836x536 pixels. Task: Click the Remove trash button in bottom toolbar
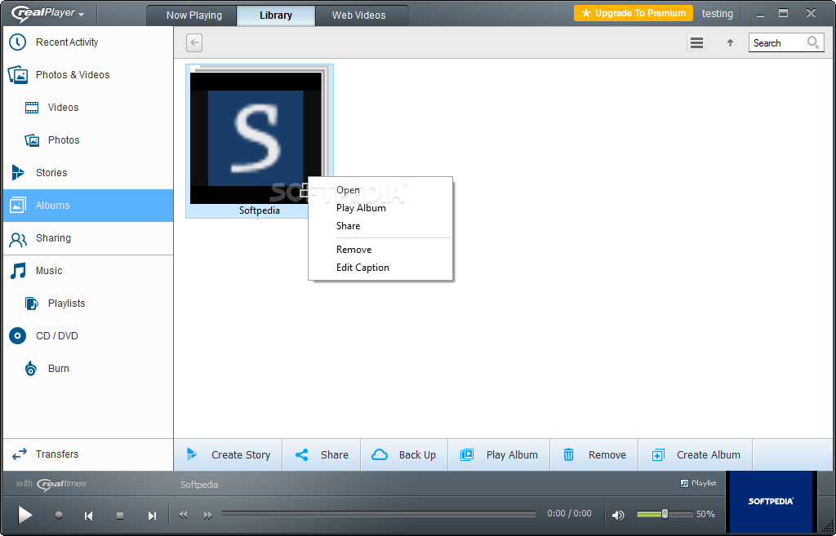(594, 455)
